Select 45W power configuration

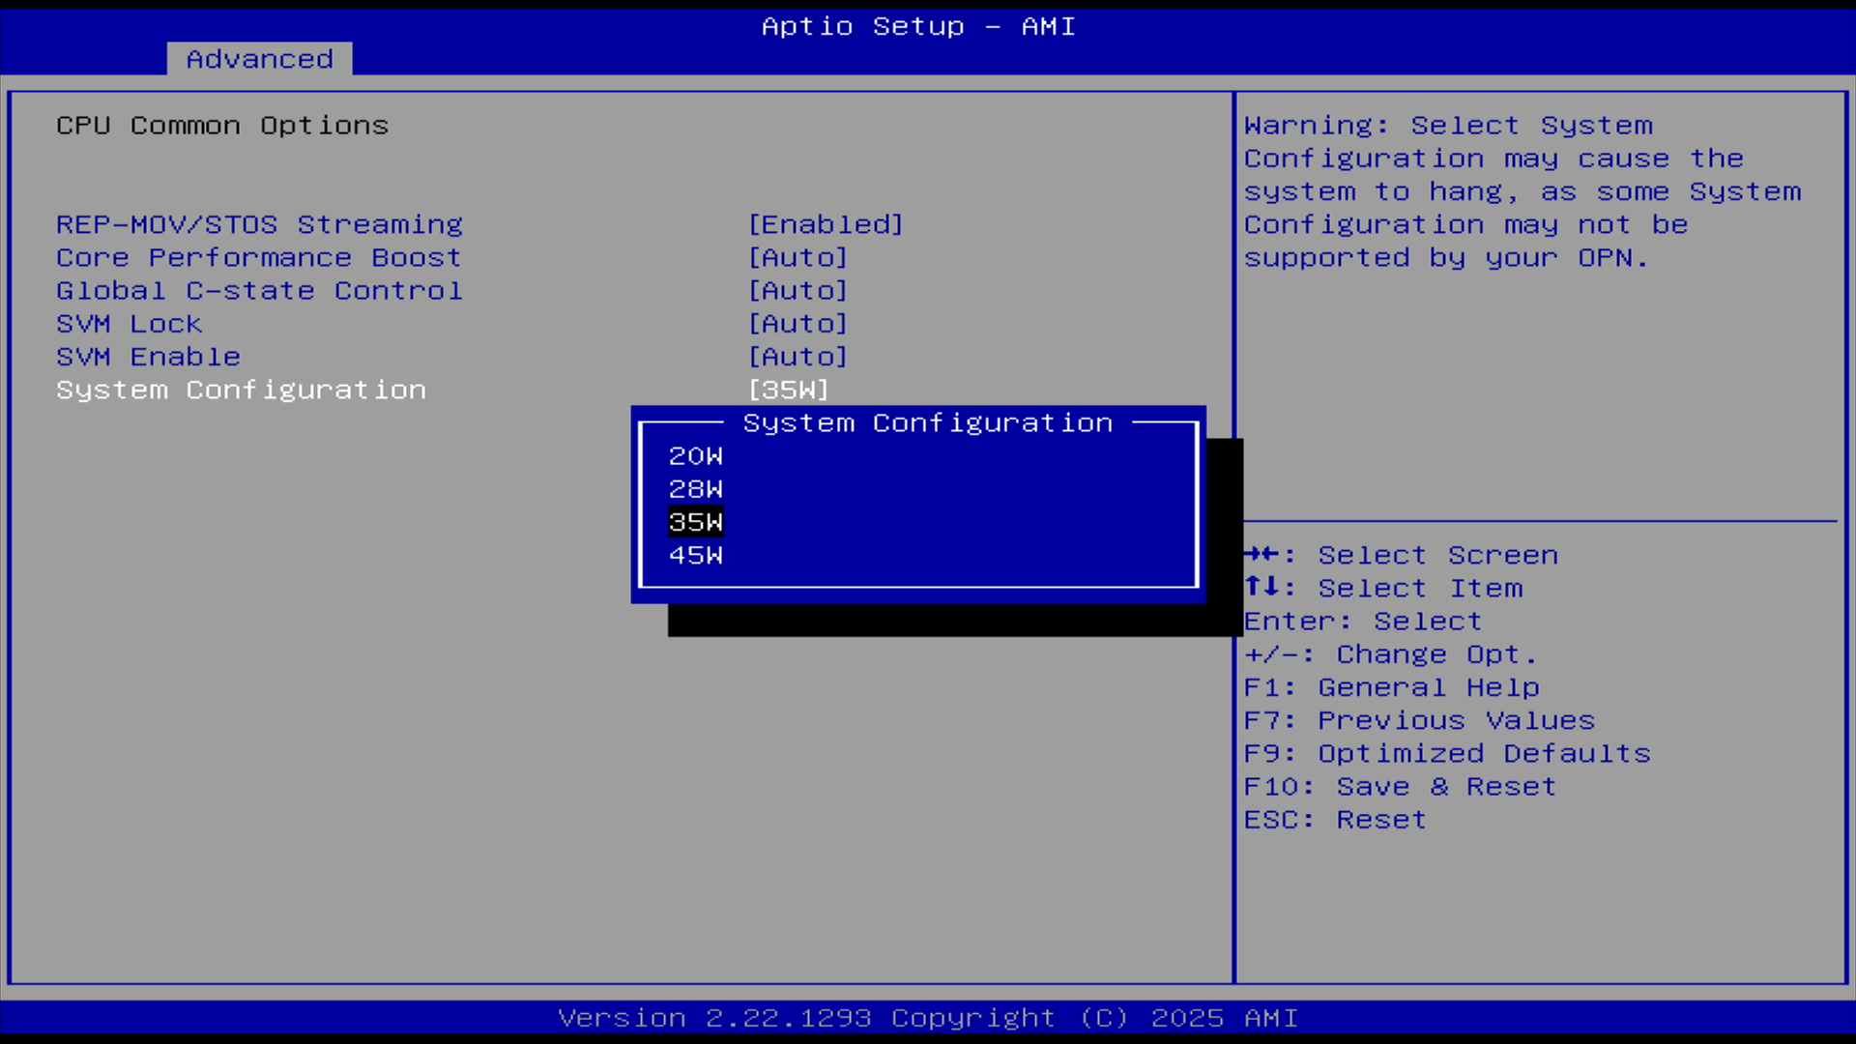695,556
